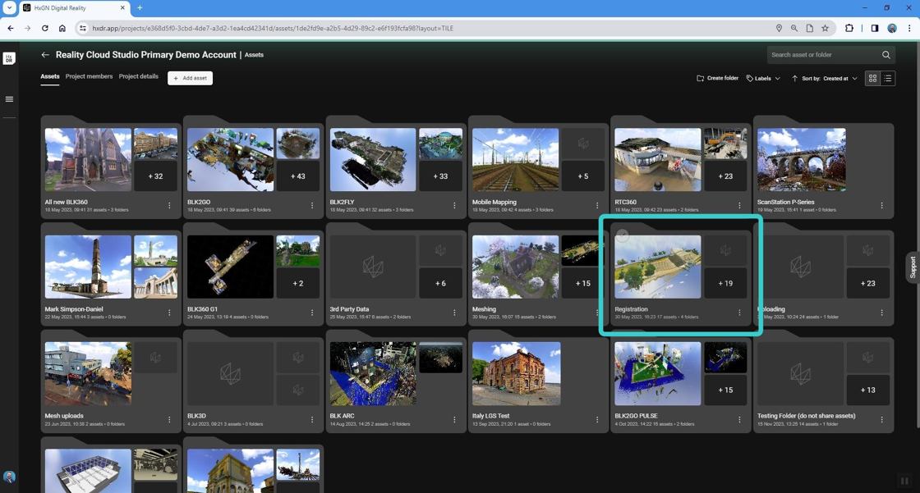920x493 pixels.
Task: Reload the page in browser
Action: (x=44, y=28)
